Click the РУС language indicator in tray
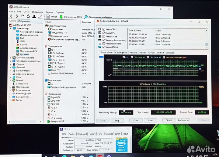This screenshot has width=219, height=157. 206,156
